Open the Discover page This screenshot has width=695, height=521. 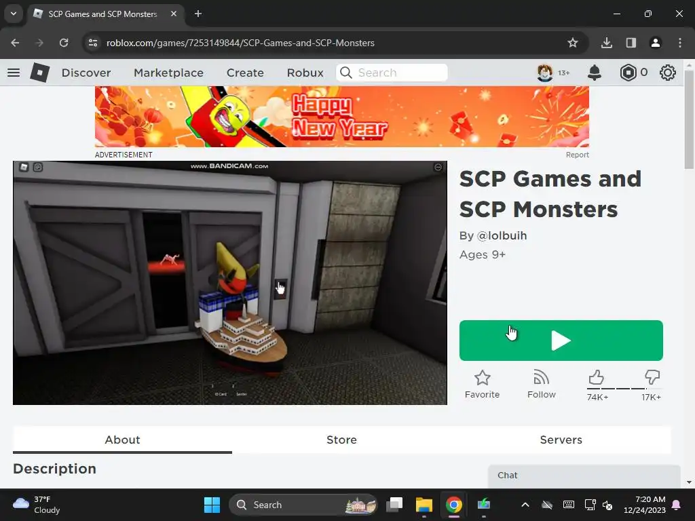[x=86, y=73]
